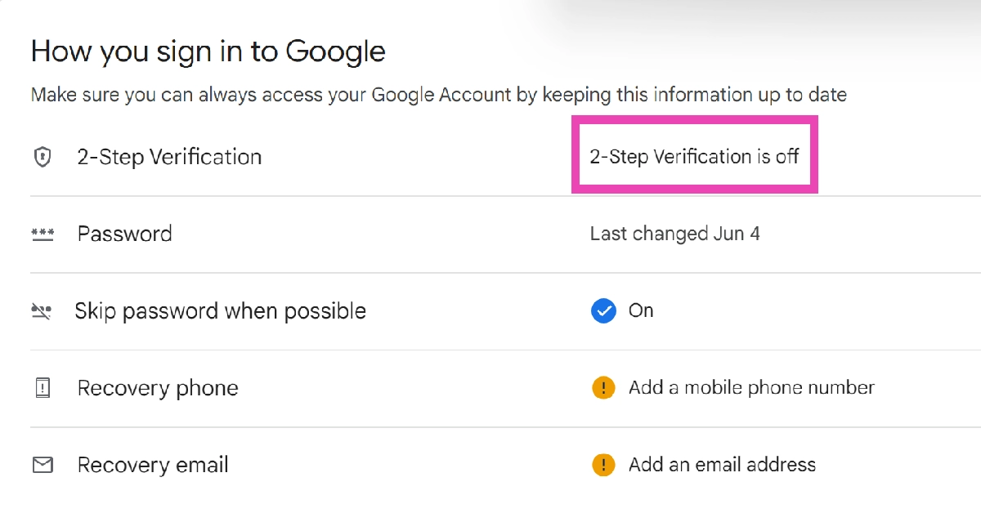Click the Skip password crossed-out icon
The image size is (981, 513).
pos(42,311)
